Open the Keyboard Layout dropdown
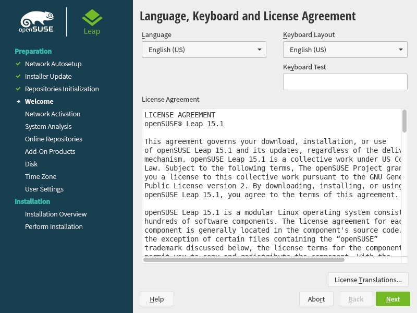417x313 pixels. 345,50
